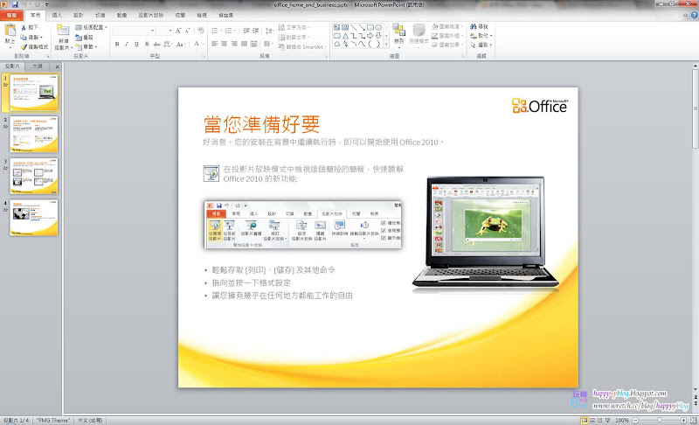The height and width of the screenshot is (425, 699).
Task: Open Layout (版面配置) dropdown
Action: click(92, 27)
